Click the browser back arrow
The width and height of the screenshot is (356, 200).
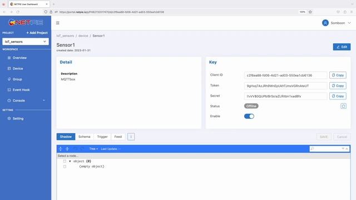click(x=4, y=12)
